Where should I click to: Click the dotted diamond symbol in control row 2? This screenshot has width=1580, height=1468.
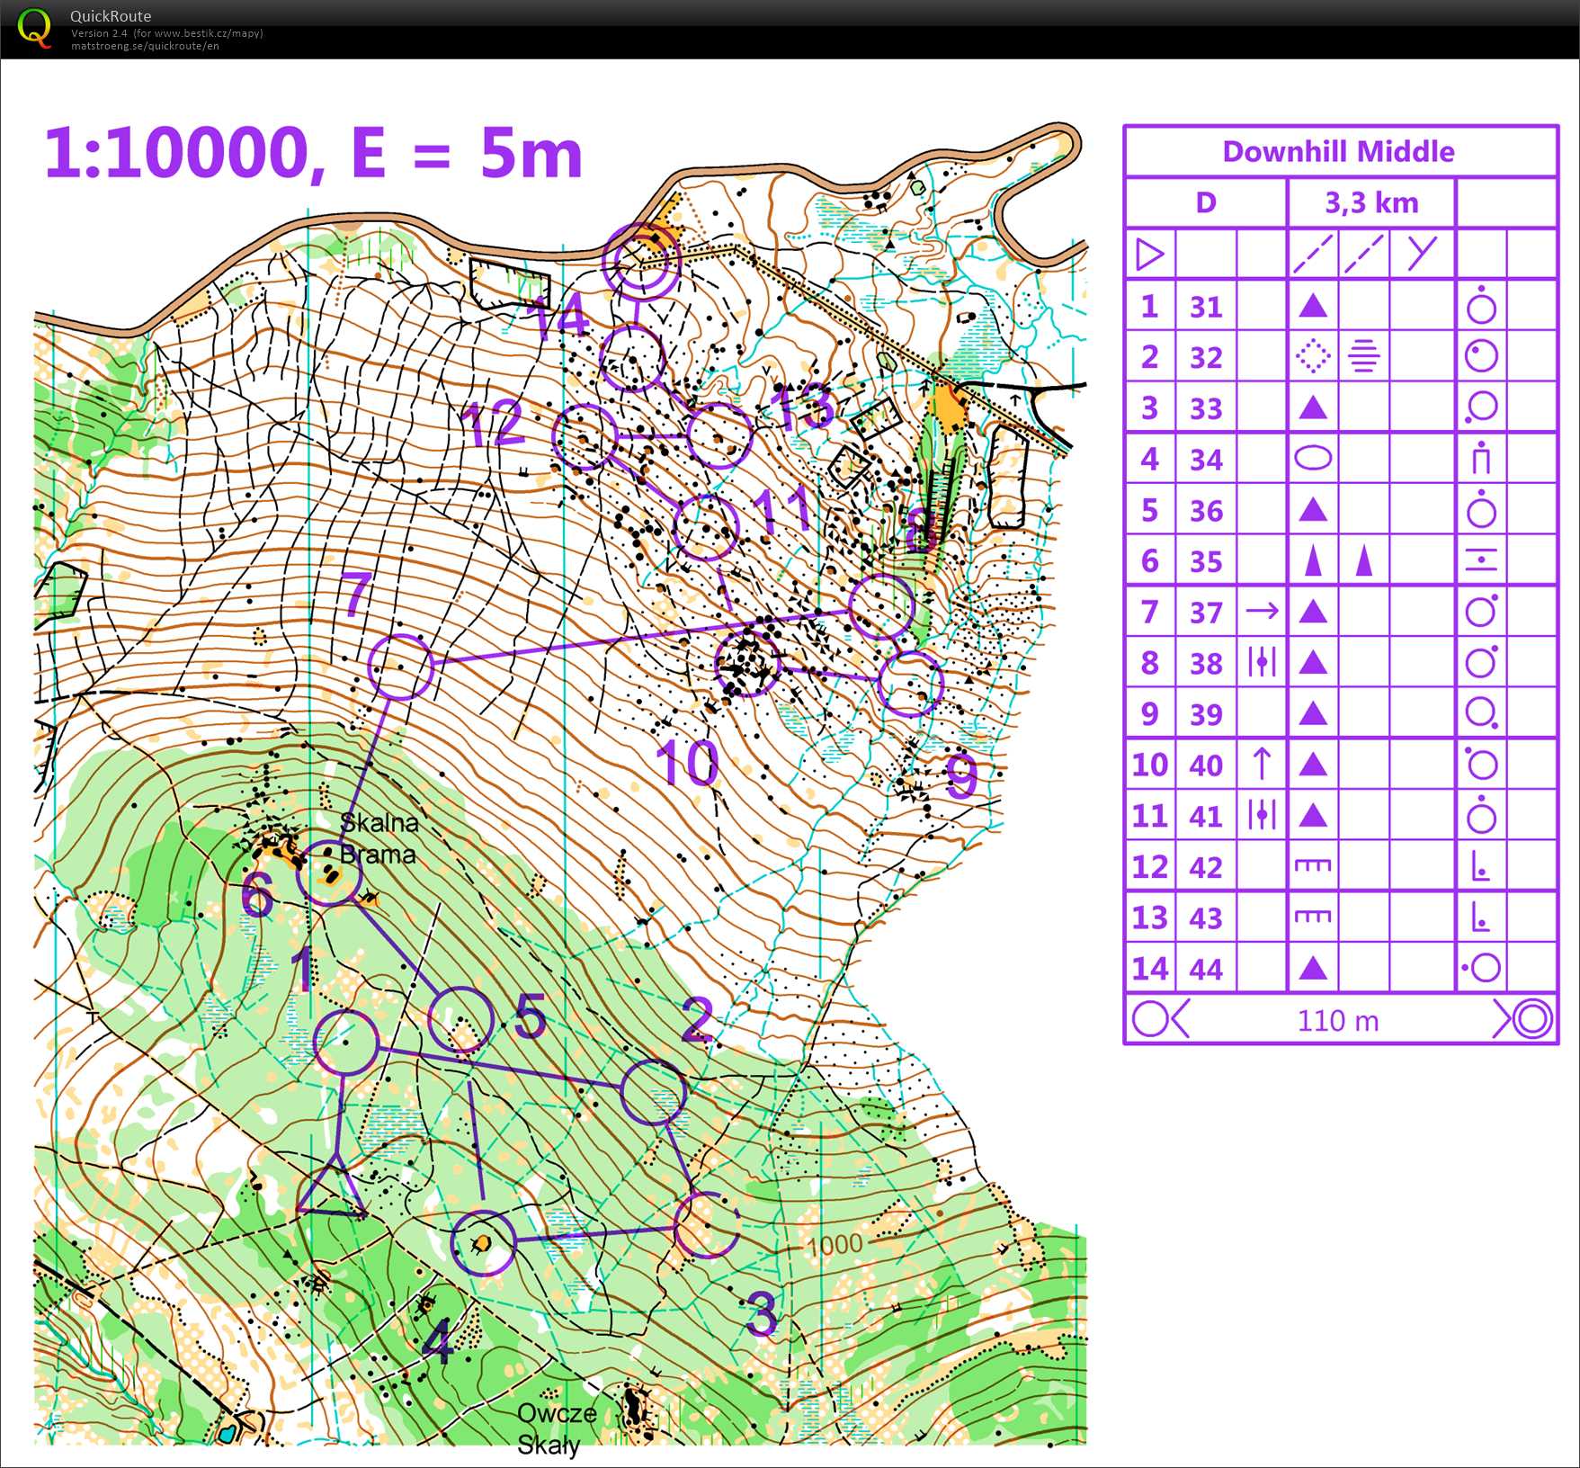[1312, 357]
